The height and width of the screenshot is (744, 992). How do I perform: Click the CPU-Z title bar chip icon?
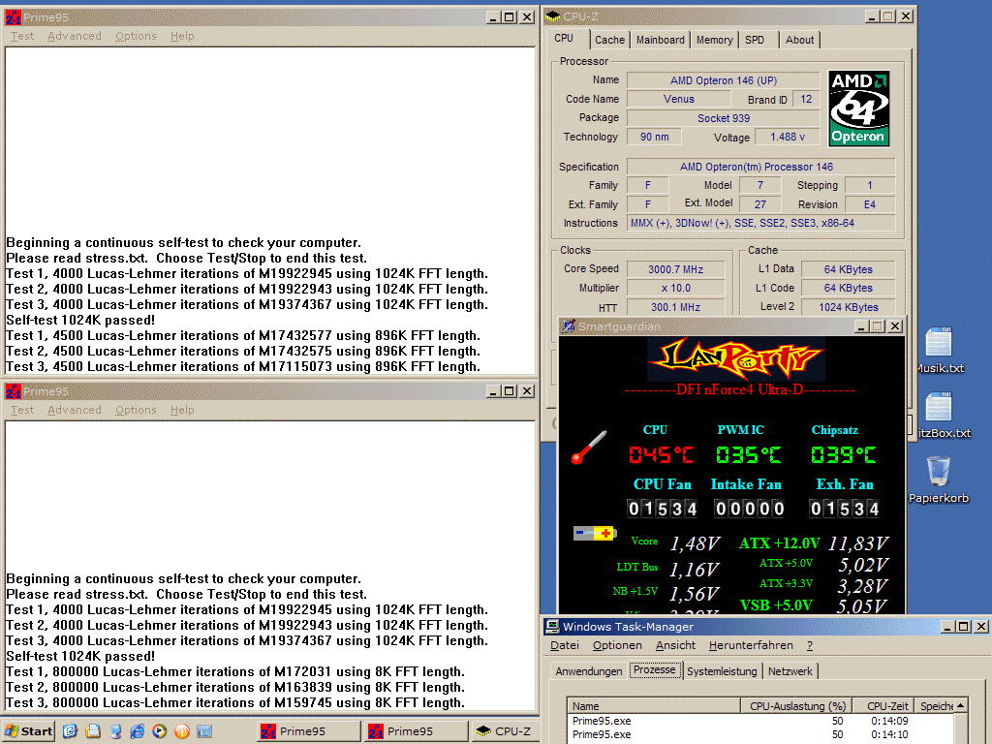(x=552, y=16)
